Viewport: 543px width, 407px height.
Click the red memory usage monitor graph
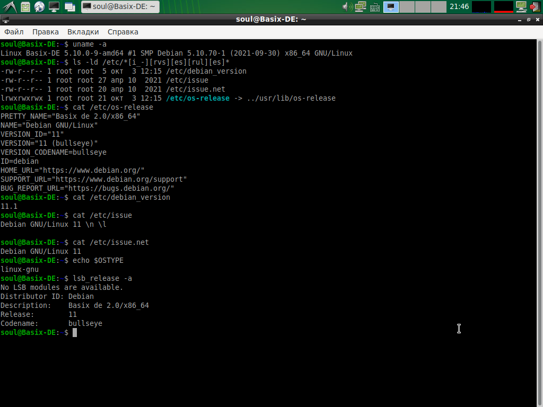click(x=504, y=6)
